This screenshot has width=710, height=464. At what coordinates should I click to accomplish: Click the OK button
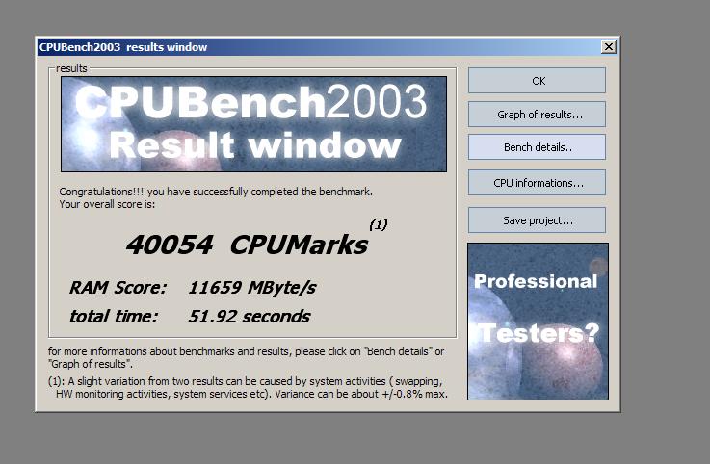click(537, 81)
